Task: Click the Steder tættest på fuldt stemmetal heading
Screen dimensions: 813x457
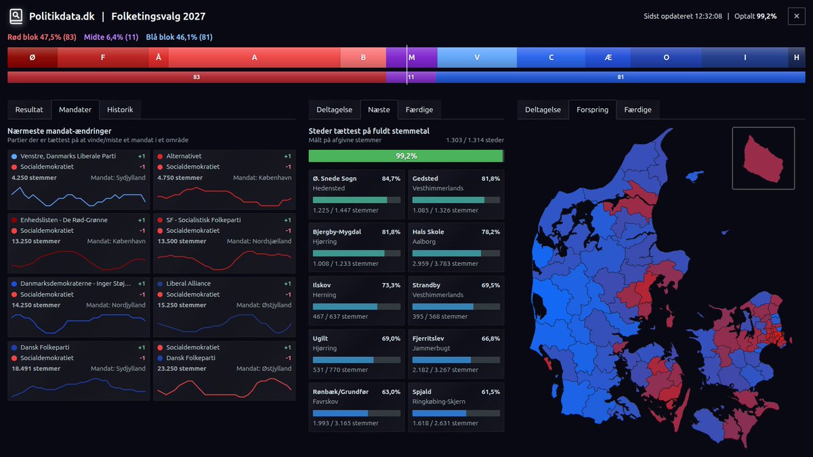Action: 369,131
